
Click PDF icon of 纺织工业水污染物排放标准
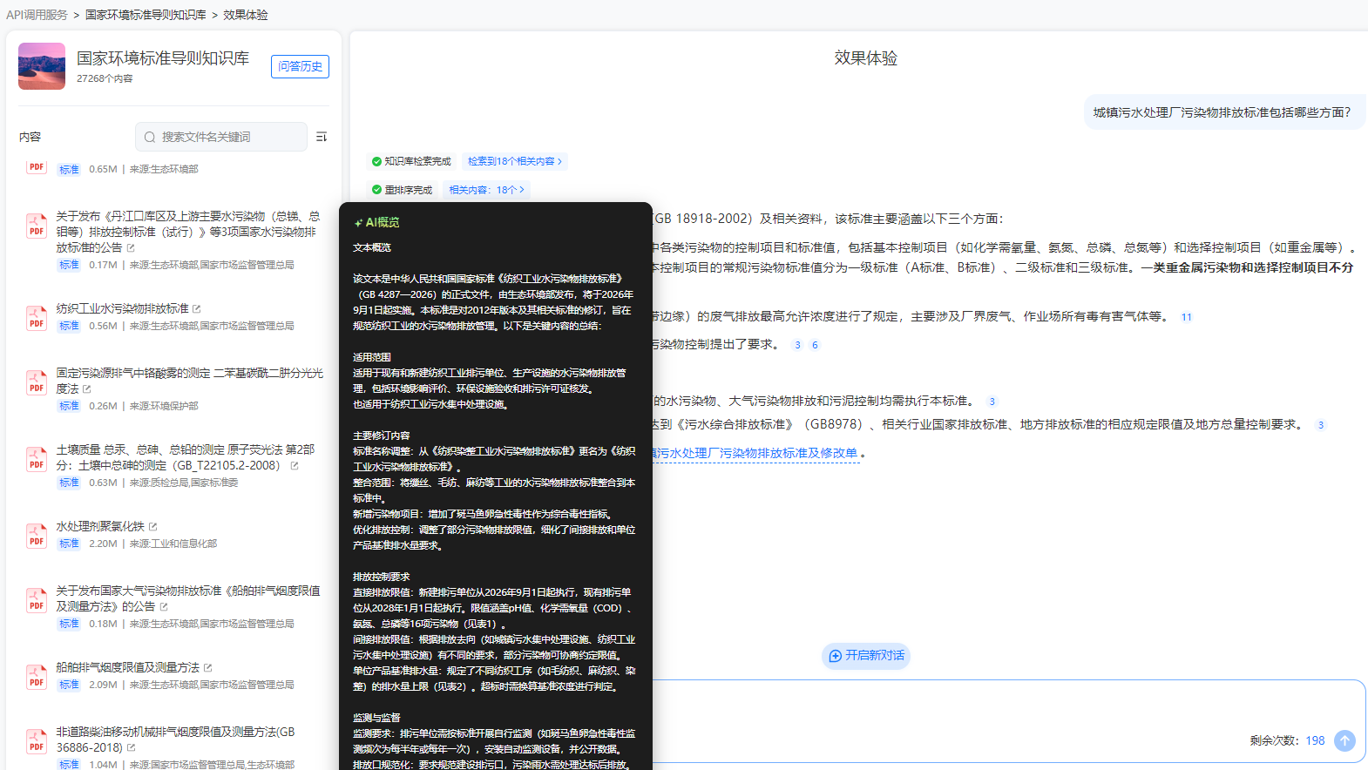(37, 317)
